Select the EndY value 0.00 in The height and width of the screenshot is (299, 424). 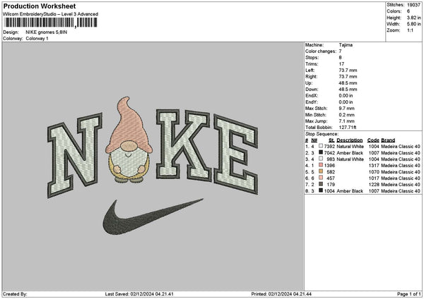pos(346,102)
